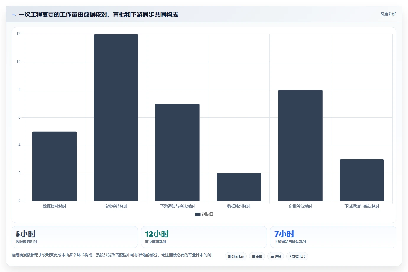Toggle the 指标值 legend color swatch
The height and width of the screenshot is (272, 408).
198,214
